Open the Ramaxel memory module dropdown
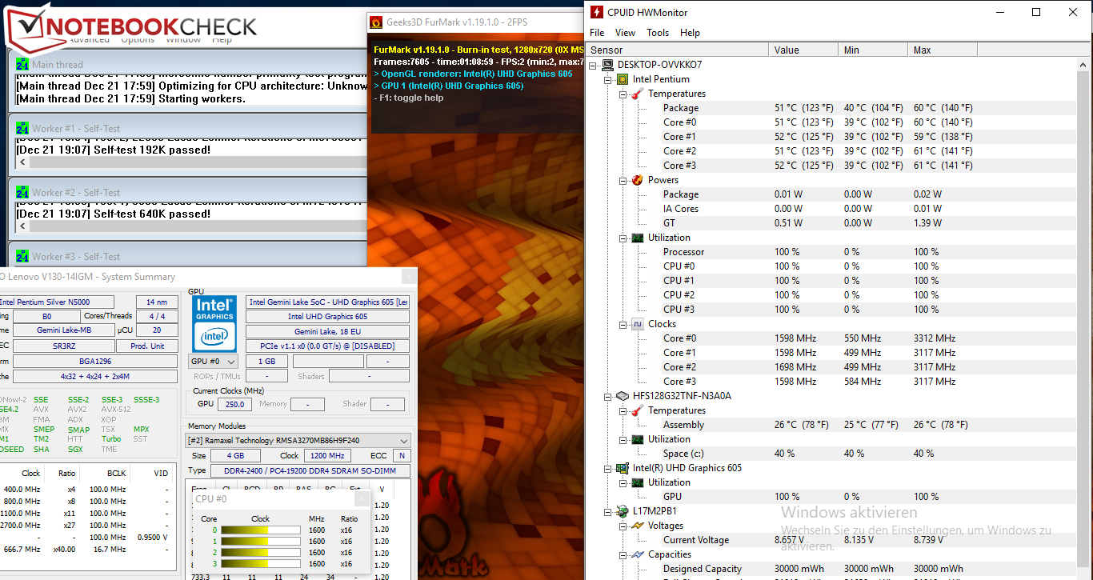The image size is (1093, 580). 299,441
